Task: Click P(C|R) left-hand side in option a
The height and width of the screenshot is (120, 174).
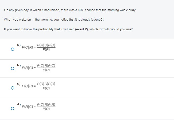Action: [x=28, y=47]
